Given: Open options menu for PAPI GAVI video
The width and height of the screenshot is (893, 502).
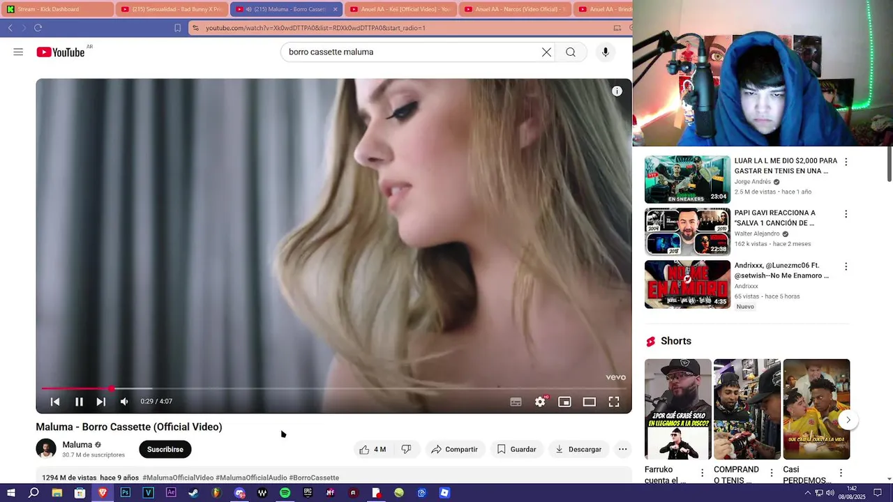Looking at the screenshot, I should point(846,214).
